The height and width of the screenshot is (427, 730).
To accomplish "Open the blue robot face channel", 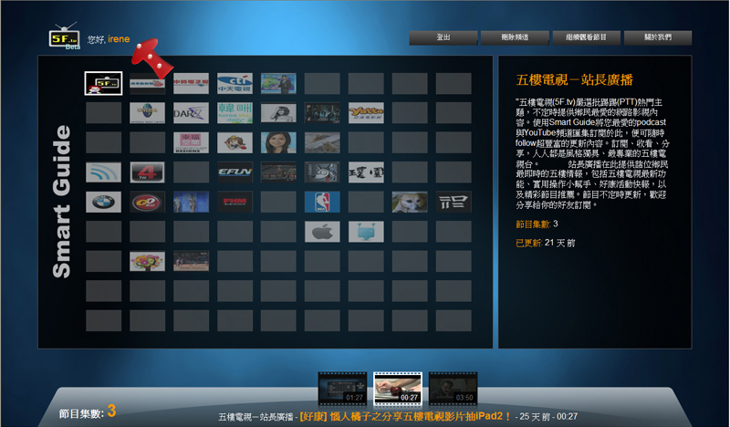I will click(366, 232).
